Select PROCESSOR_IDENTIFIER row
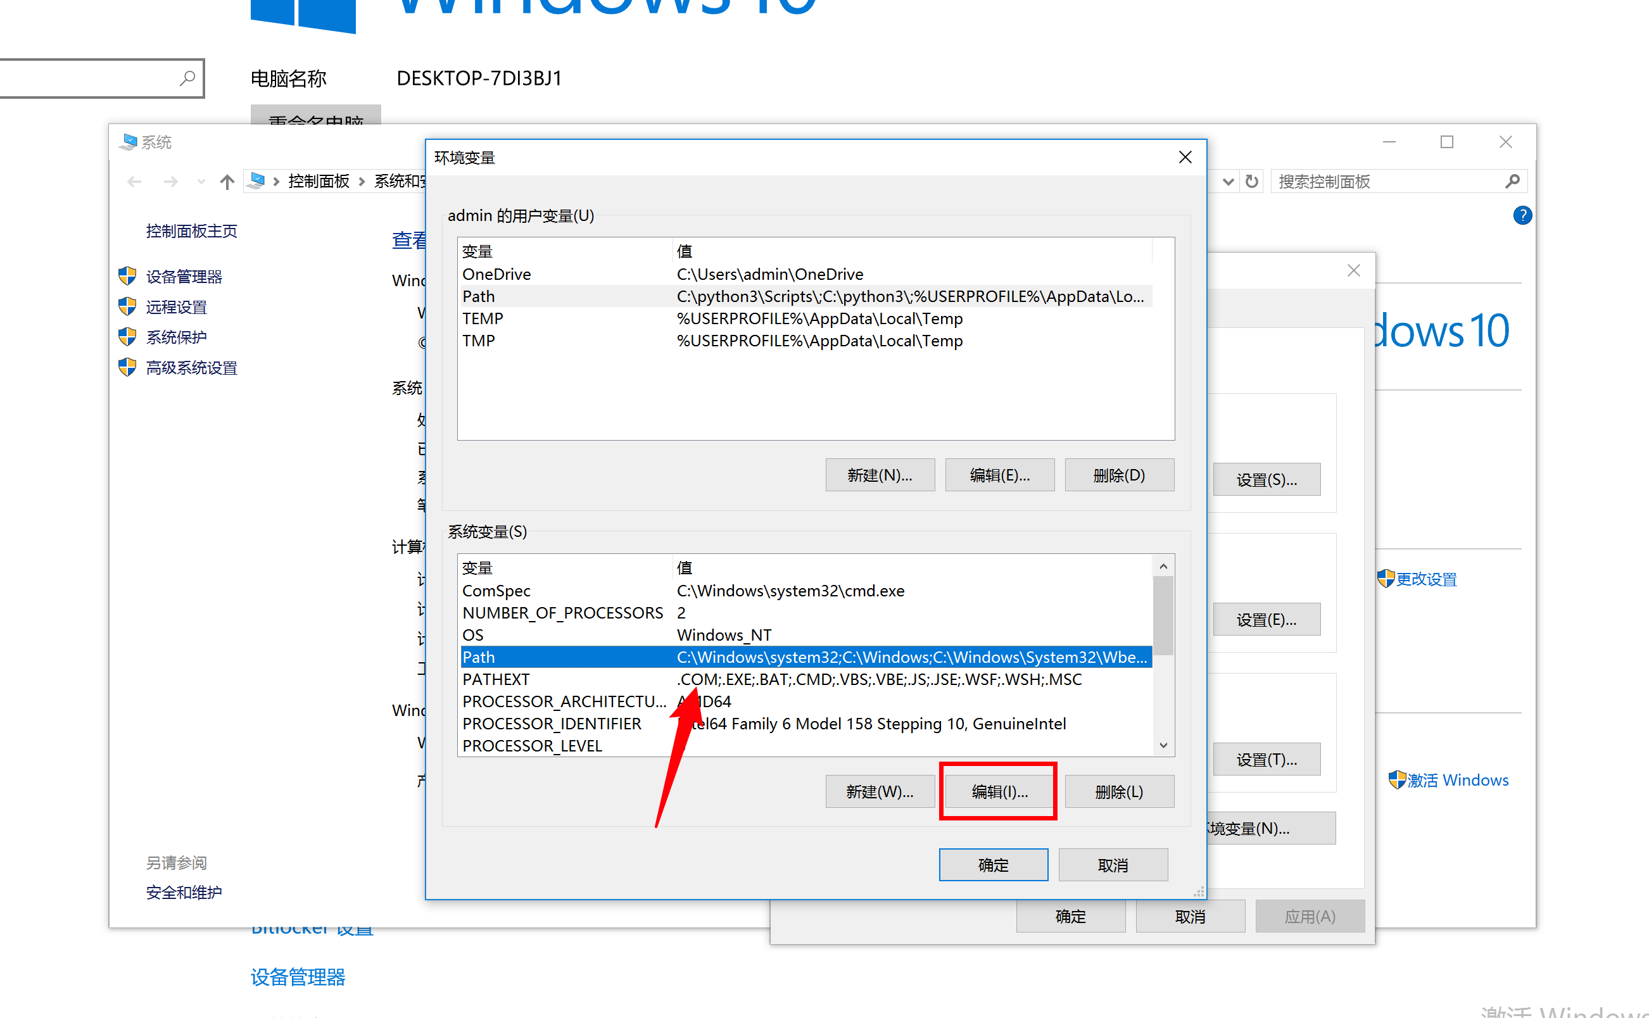Image resolution: width=1649 pixels, height=1018 pixels. (x=806, y=724)
